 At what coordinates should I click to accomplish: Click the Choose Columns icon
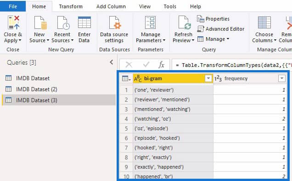[x=264, y=22]
